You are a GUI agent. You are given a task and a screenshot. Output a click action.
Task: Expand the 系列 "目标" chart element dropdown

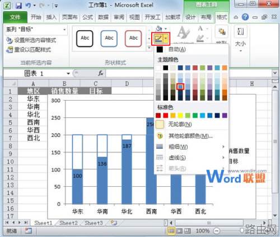[x=64, y=30]
